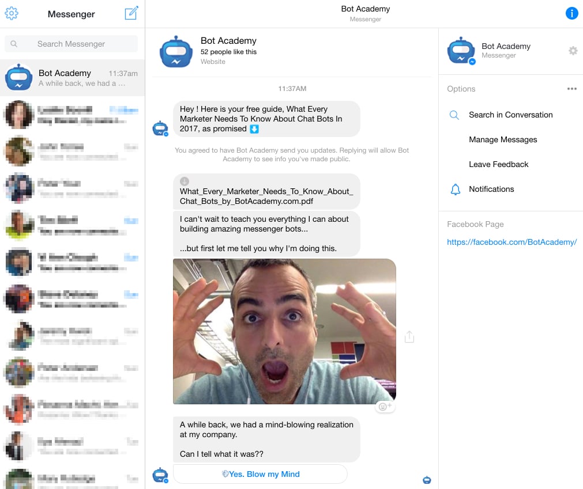Click the share icon beside the photo
Screen dimensions: 583x489
409,337
